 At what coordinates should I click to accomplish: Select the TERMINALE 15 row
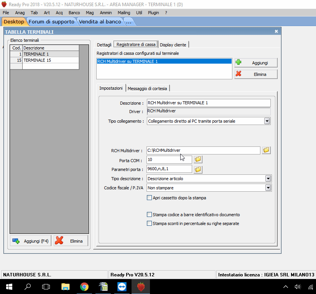(44, 60)
